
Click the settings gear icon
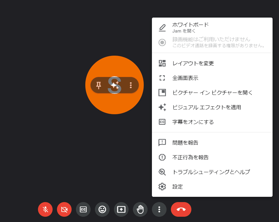pos(162,187)
